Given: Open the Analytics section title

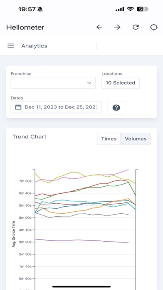Looking at the screenshot, I should [35, 46].
